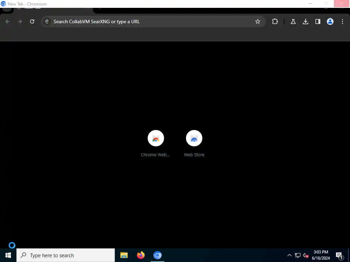This screenshot has height=262, width=350.
Task: Open the Windows Start menu
Action: click(x=8, y=255)
